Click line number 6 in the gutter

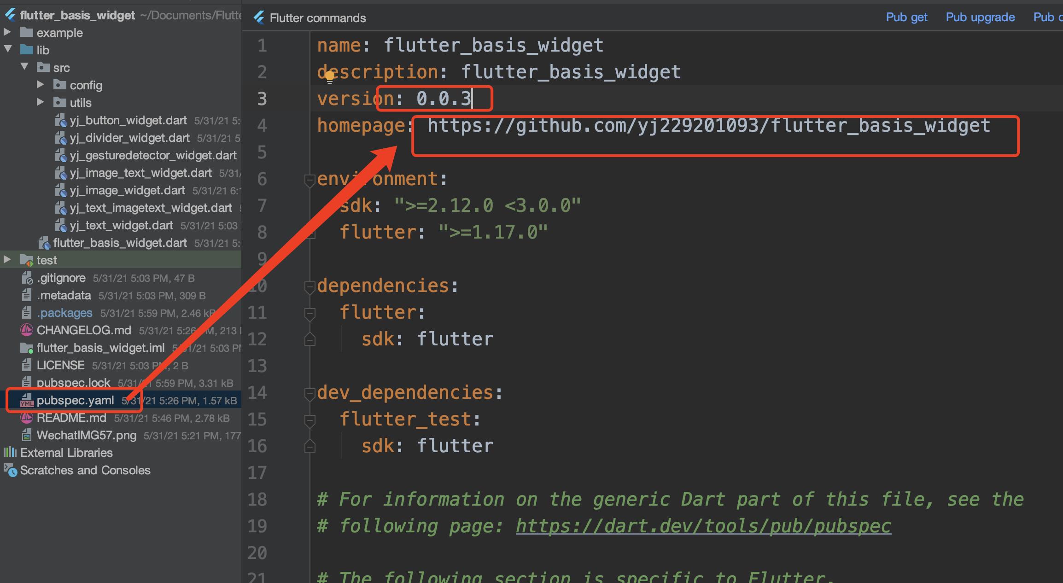[x=262, y=179]
